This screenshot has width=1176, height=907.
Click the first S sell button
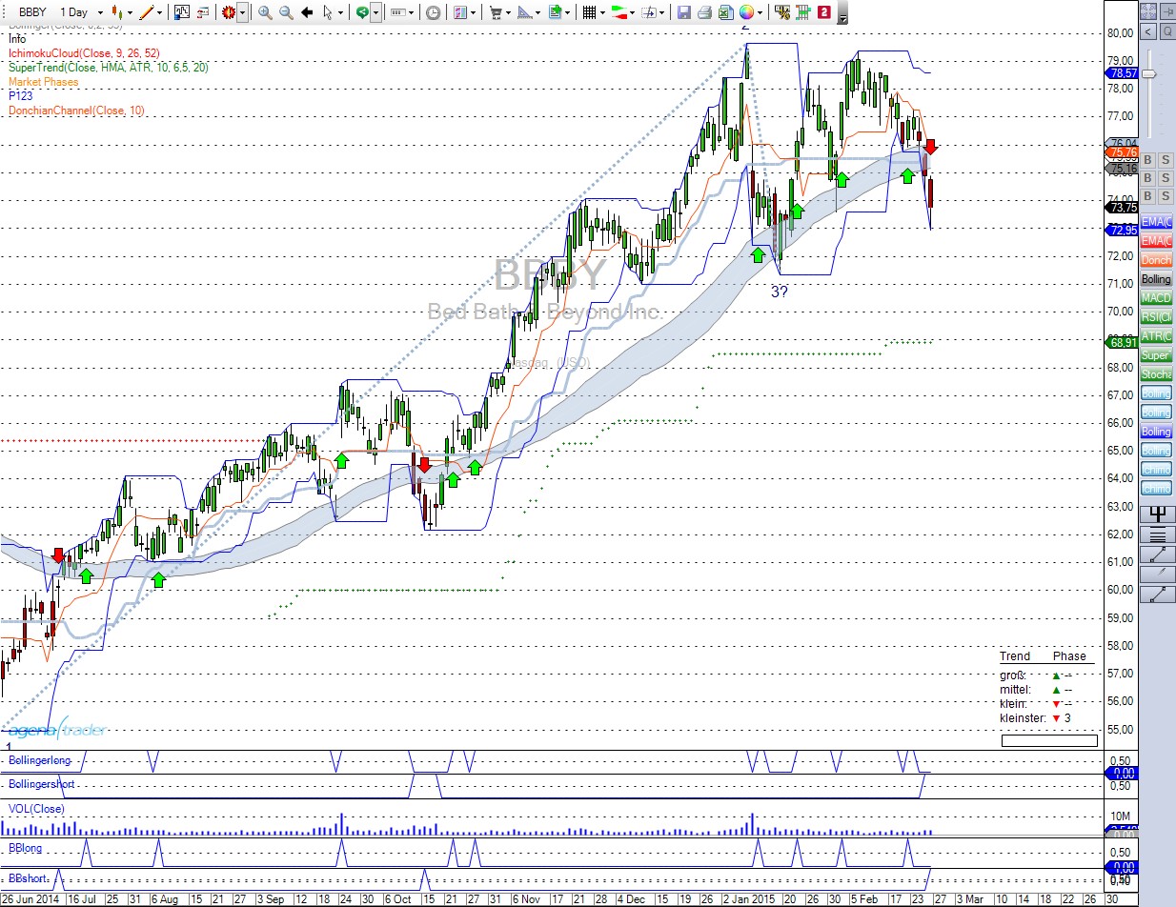click(x=1166, y=160)
